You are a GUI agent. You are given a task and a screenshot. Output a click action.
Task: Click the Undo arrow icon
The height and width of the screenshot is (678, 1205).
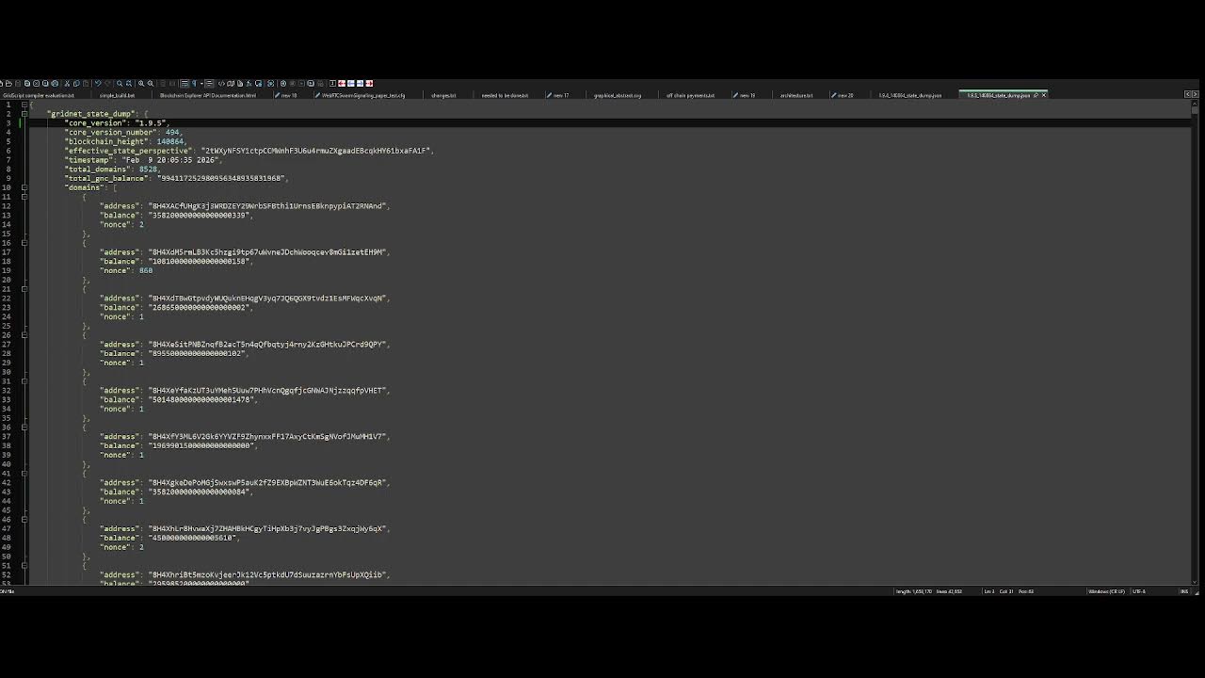pyautogui.click(x=99, y=83)
